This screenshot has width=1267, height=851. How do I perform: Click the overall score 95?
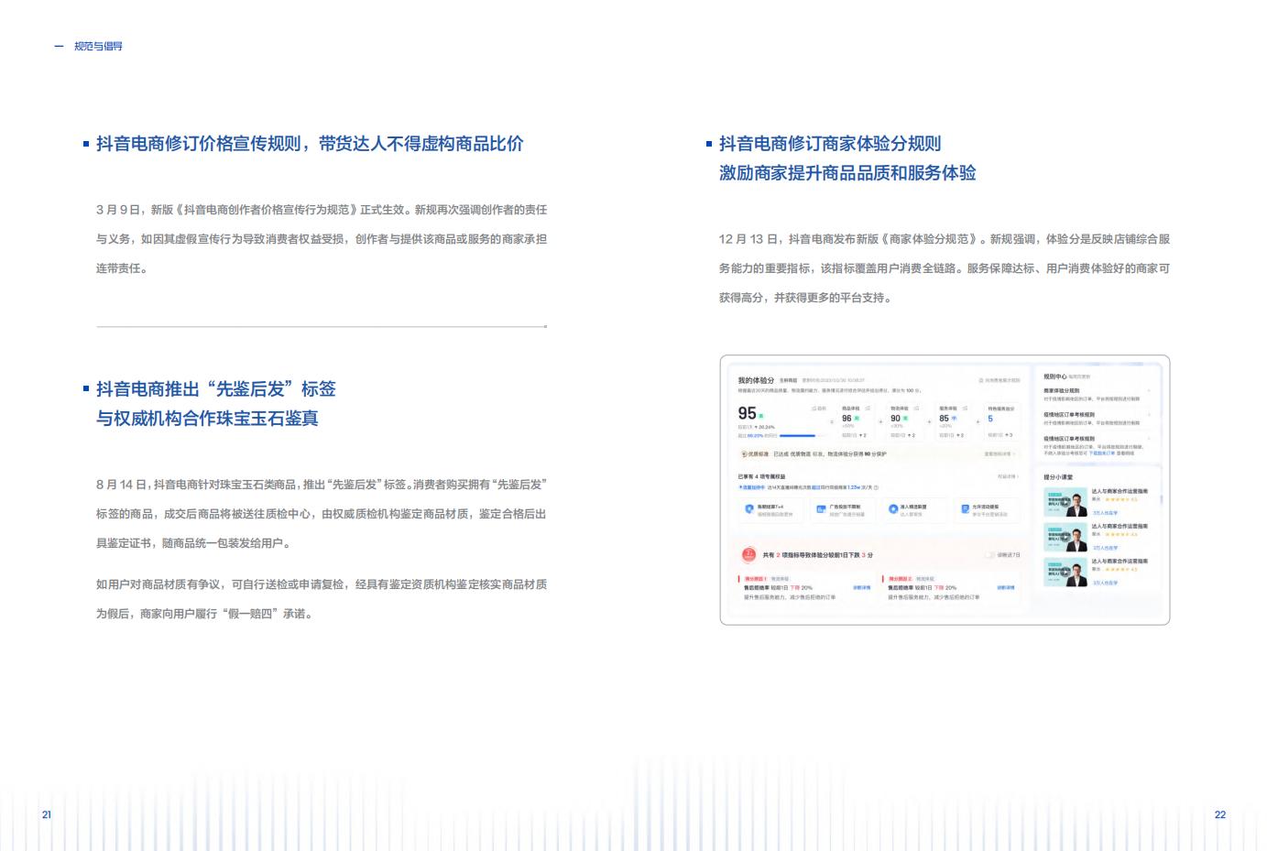tap(747, 413)
